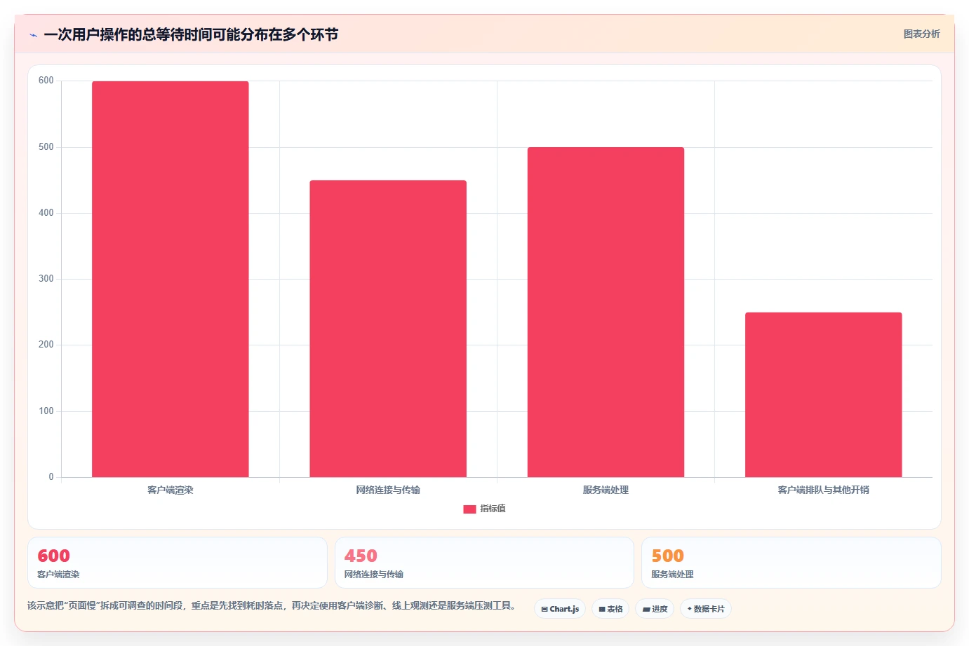Click the 表格 tag chip

(x=610, y=609)
